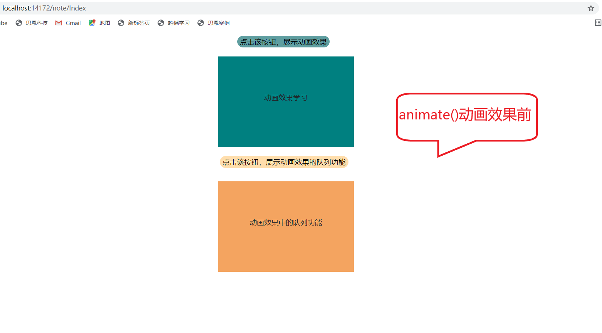
Task: Open the side panel reading list icon
Action: [598, 22]
